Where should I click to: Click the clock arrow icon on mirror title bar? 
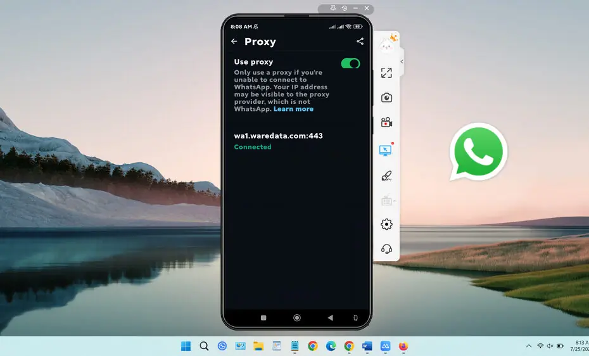tap(344, 8)
